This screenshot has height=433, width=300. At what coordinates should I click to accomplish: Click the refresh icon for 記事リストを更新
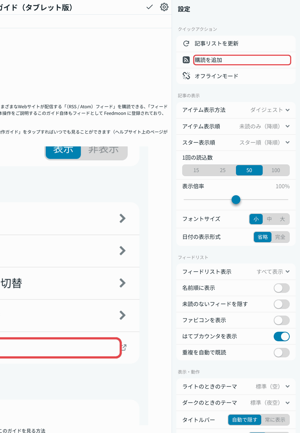pyautogui.click(x=186, y=43)
